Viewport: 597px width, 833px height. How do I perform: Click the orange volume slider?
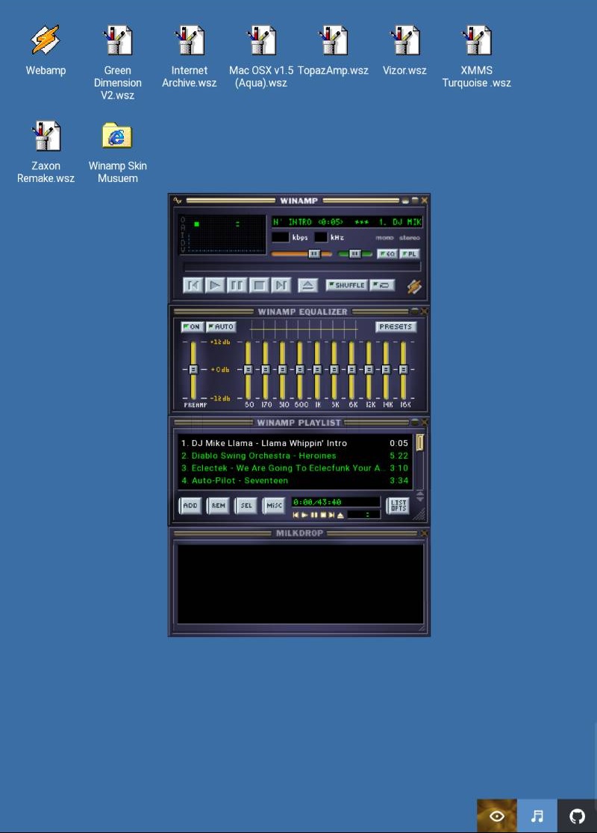pyautogui.click(x=301, y=254)
